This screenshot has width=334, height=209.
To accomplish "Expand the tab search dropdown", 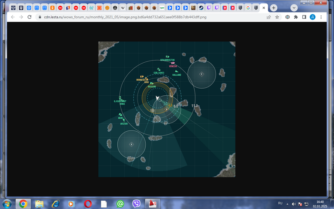I will [x=294, y=8].
